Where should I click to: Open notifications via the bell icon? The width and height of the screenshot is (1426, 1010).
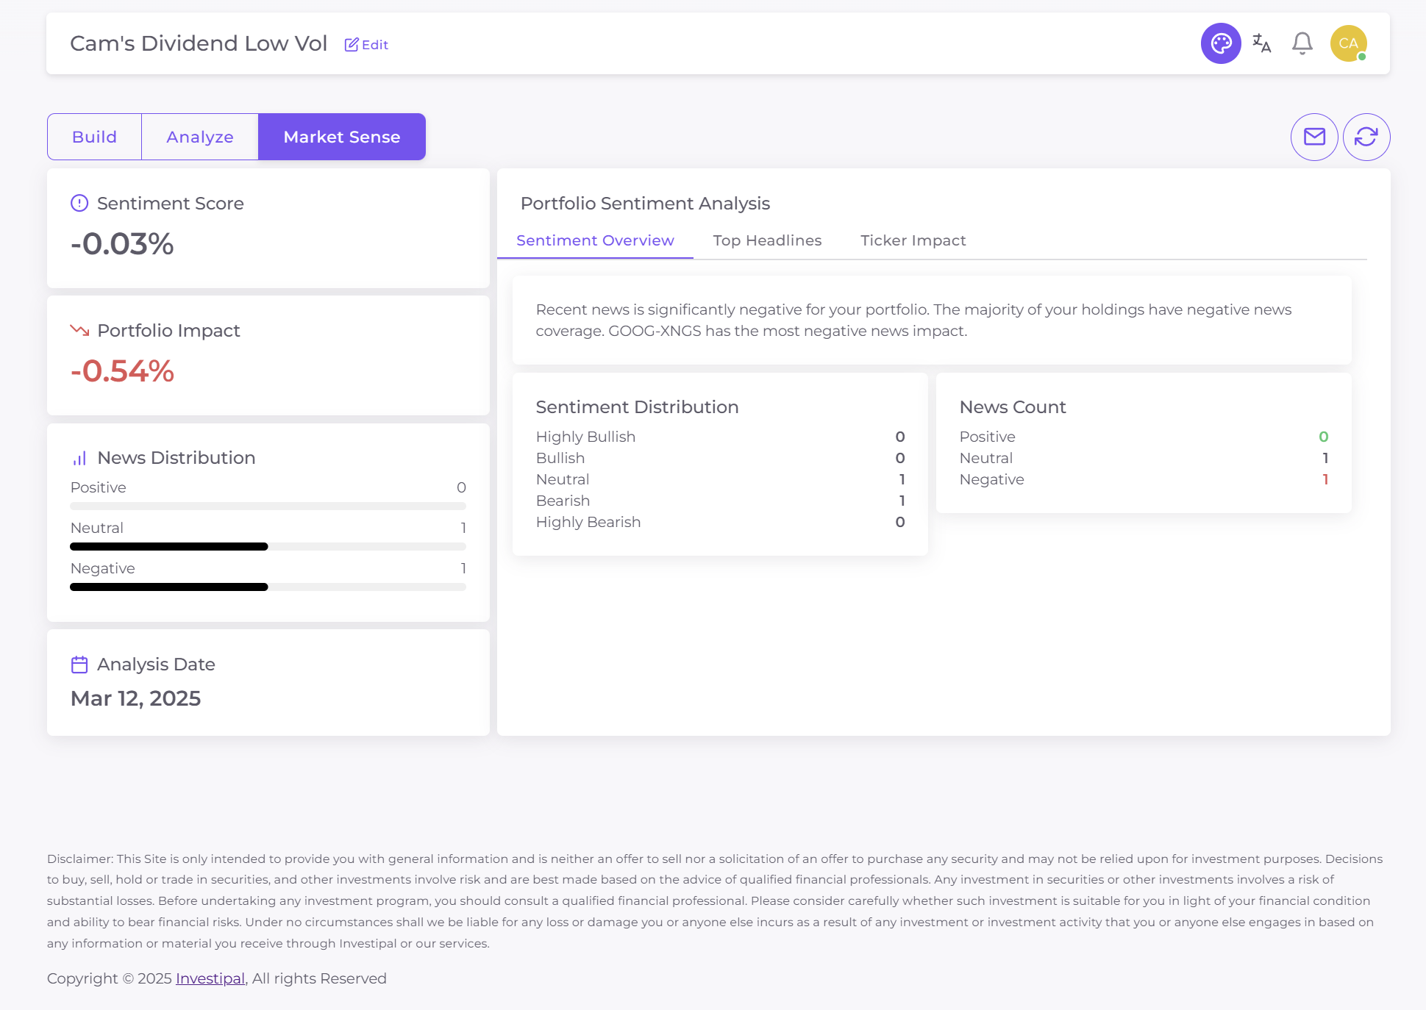1301,43
